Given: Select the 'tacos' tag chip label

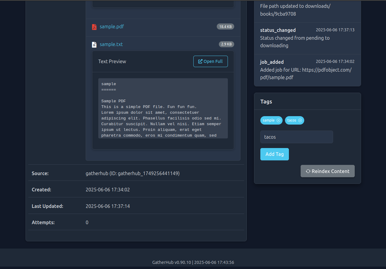Looking at the screenshot, I should point(292,120).
